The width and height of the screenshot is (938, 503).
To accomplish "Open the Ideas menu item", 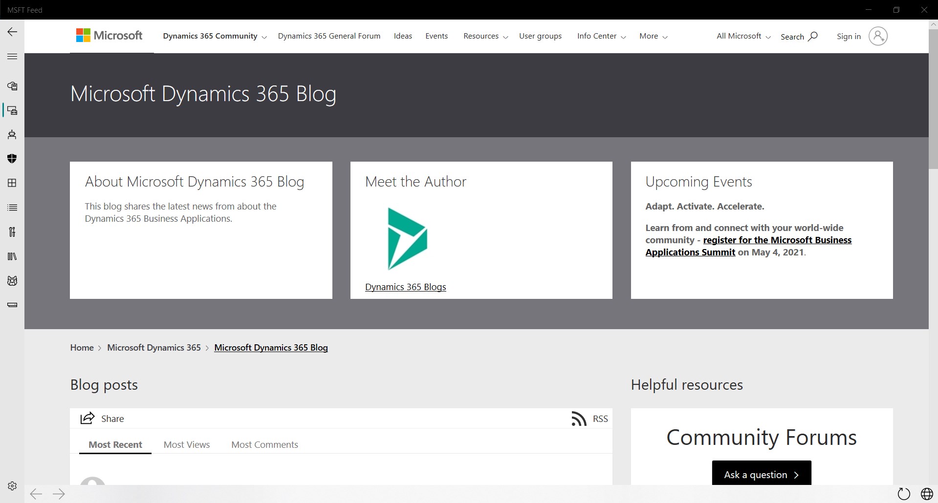I will pos(403,36).
